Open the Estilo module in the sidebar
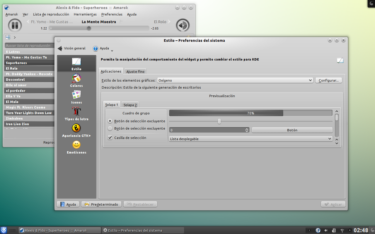Screen dimensions: 375x234 click(76, 63)
